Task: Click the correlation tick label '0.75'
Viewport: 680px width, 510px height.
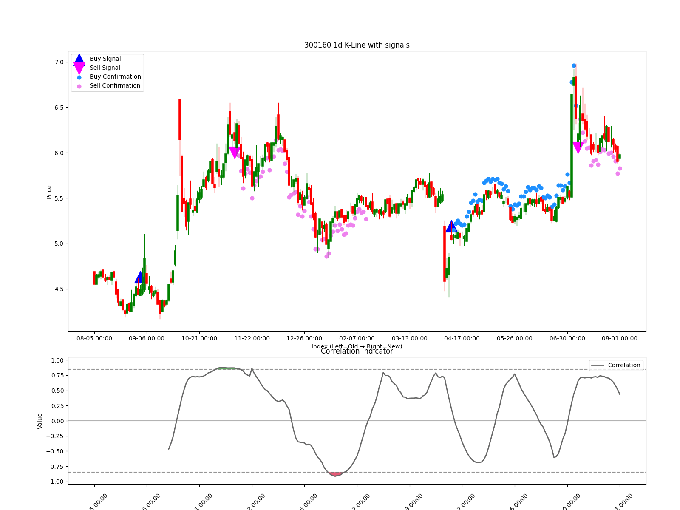Action: click(57, 375)
